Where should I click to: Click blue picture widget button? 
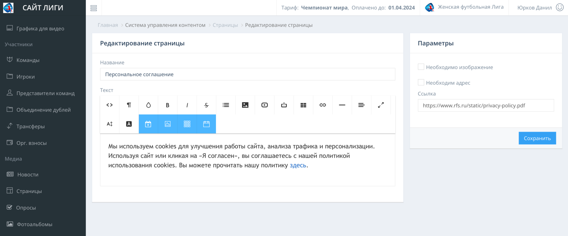tap(168, 124)
